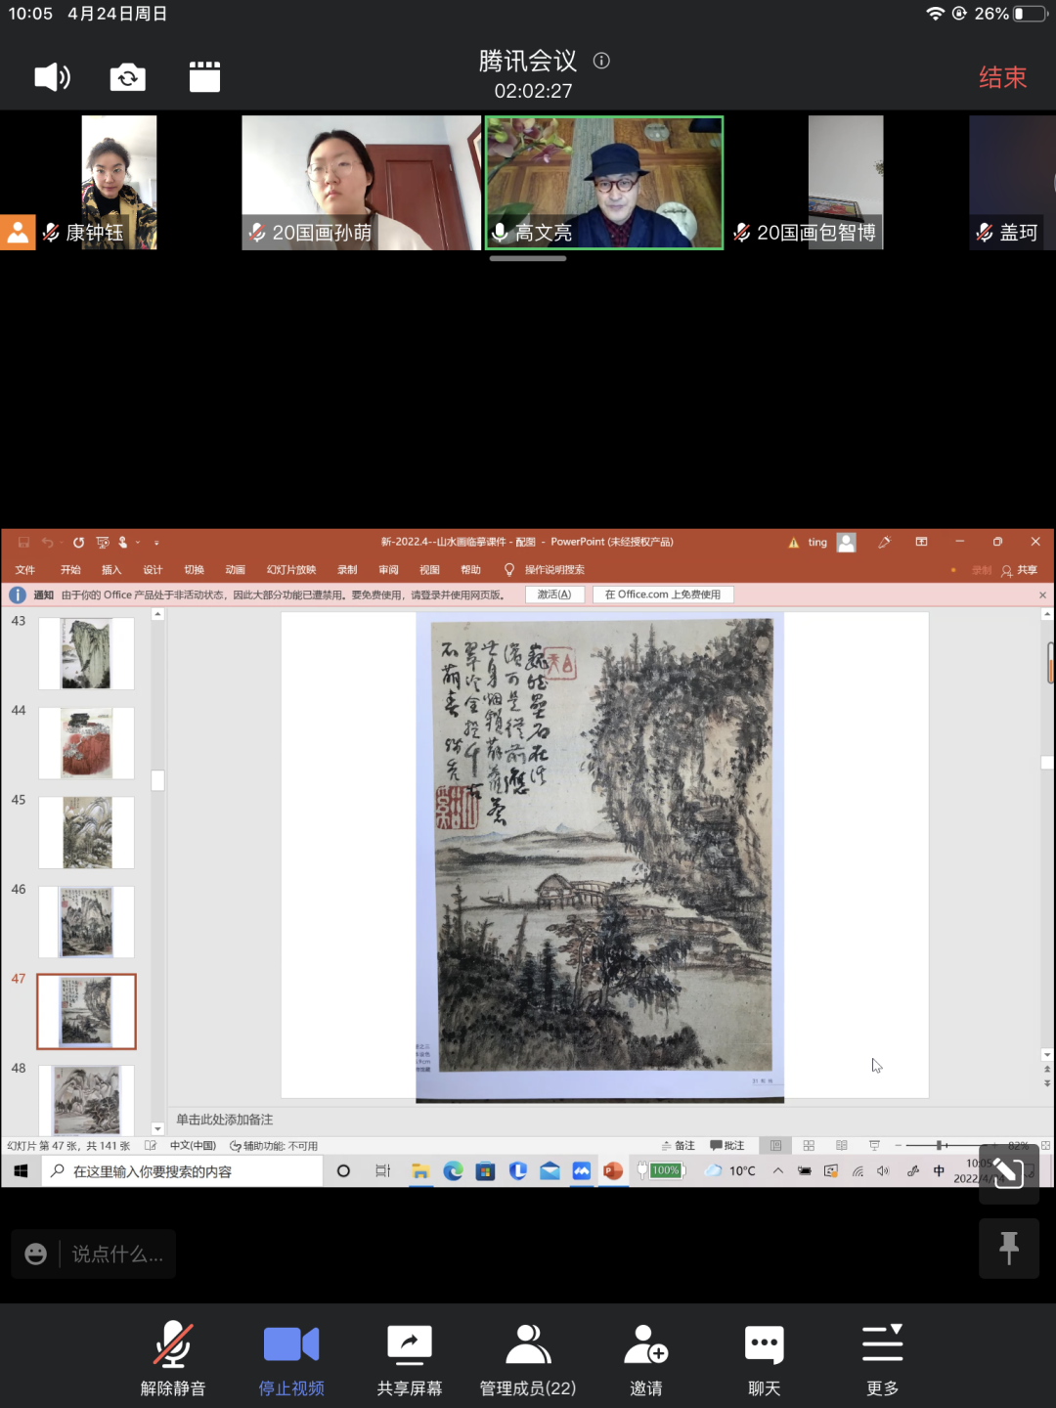Click 操作说明搜索 search box

coord(545,570)
